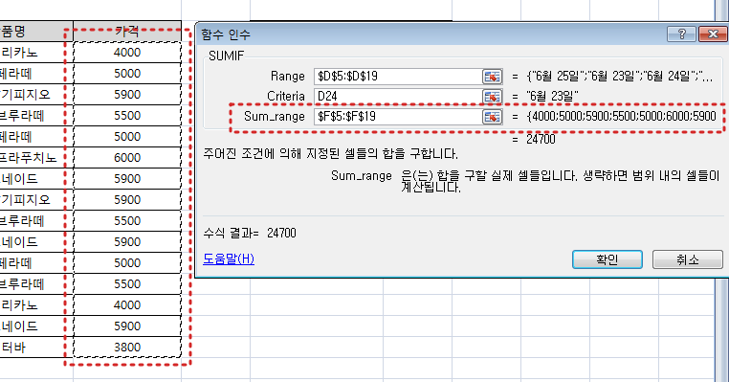Click the Criteria preview "6월 23일" text

(x=552, y=97)
